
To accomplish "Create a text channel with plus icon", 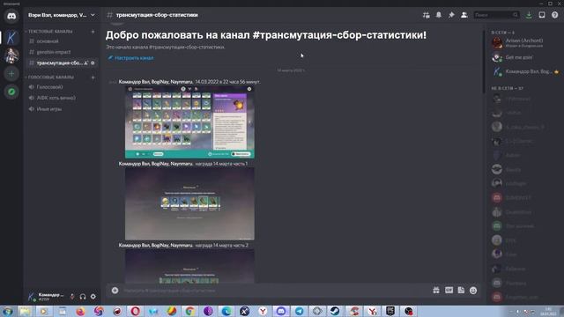I will (93, 32).
